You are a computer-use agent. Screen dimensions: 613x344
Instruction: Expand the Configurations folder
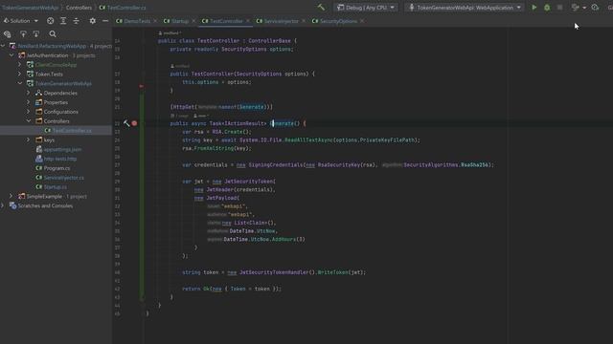tap(29, 112)
